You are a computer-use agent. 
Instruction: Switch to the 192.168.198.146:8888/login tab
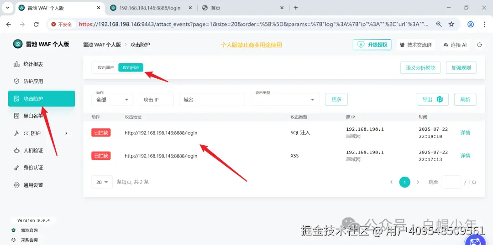(150, 8)
